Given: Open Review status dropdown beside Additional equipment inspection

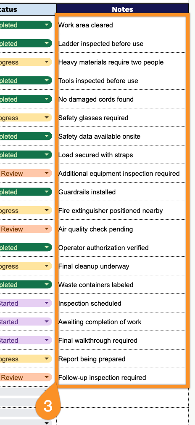Looking at the screenshot, I should click(47, 173).
